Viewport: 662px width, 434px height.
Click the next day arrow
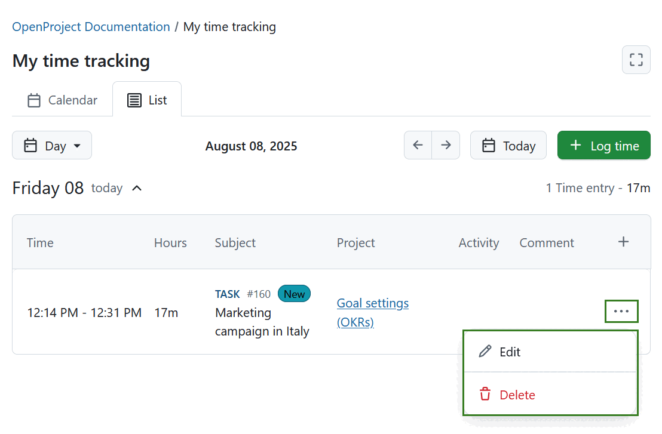446,145
